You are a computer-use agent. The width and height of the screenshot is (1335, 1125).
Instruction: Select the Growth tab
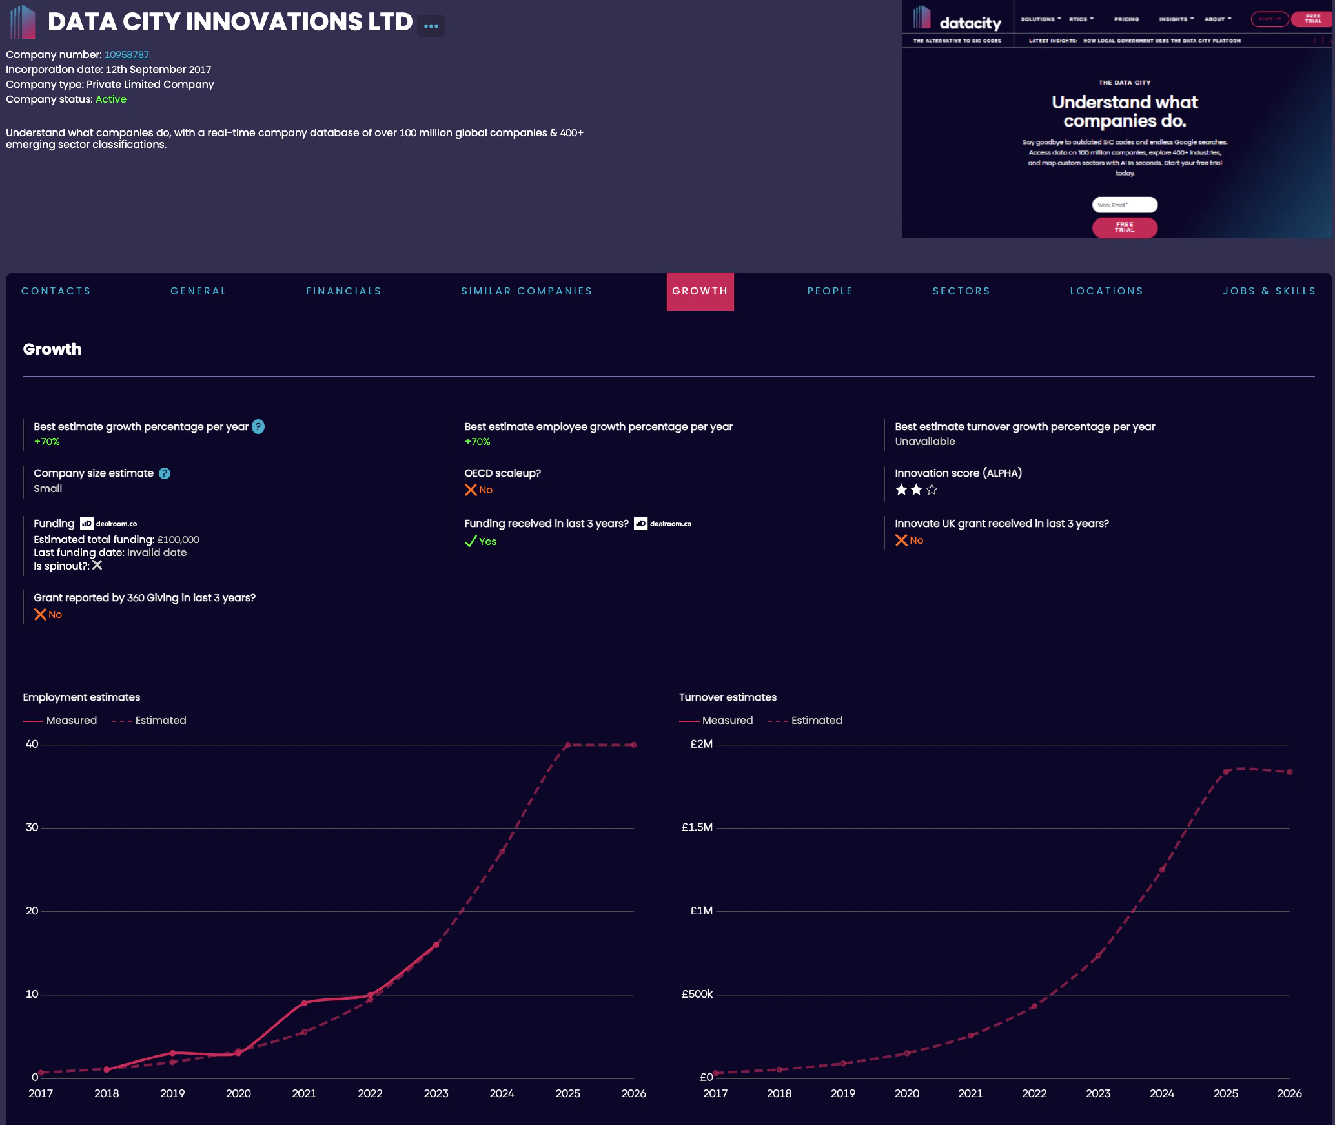[x=700, y=291]
